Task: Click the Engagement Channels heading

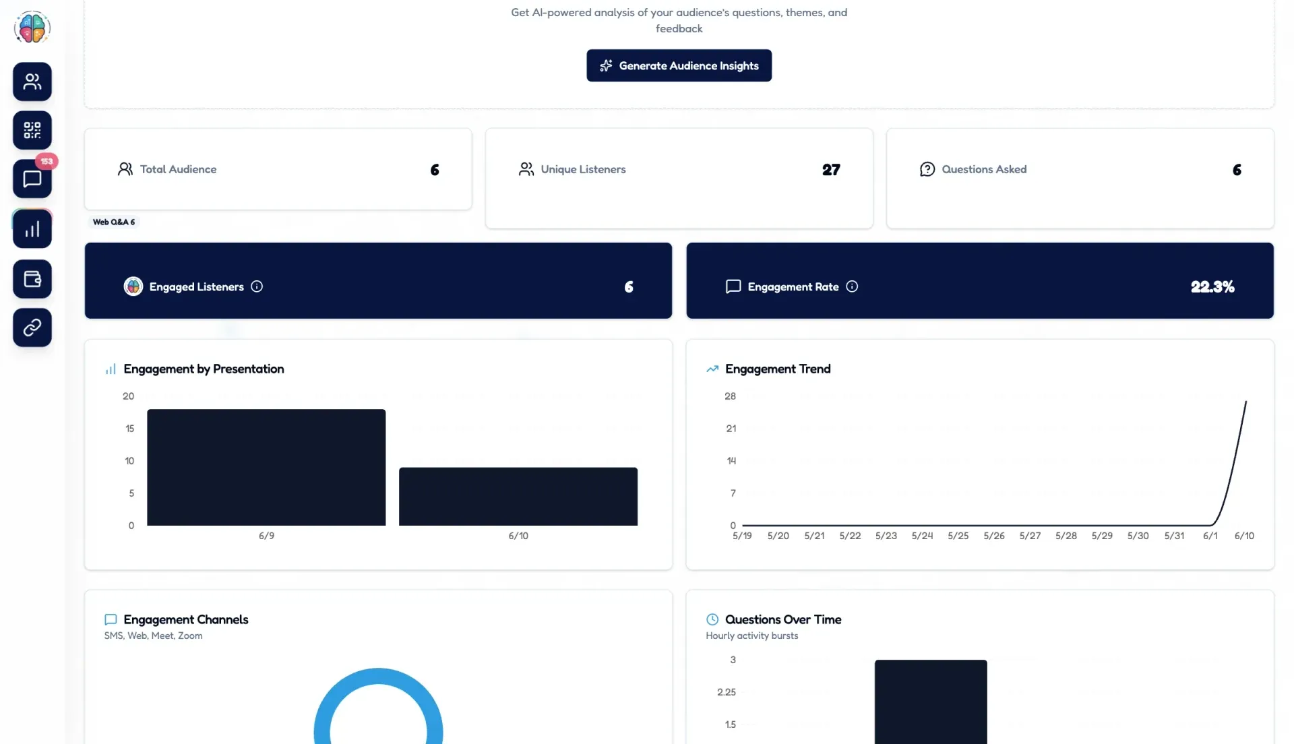Action: click(x=185, y=619)
